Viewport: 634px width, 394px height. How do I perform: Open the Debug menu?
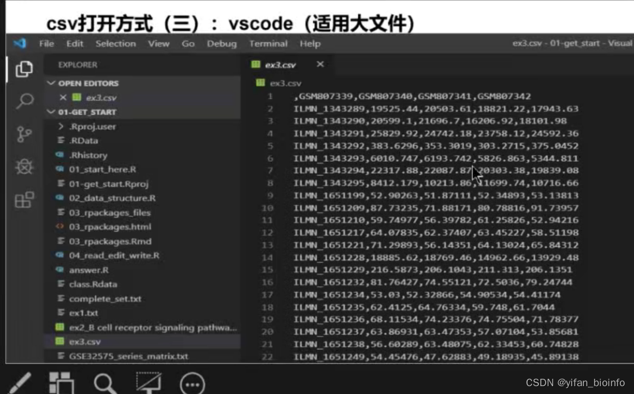click(x=222, y=44)
